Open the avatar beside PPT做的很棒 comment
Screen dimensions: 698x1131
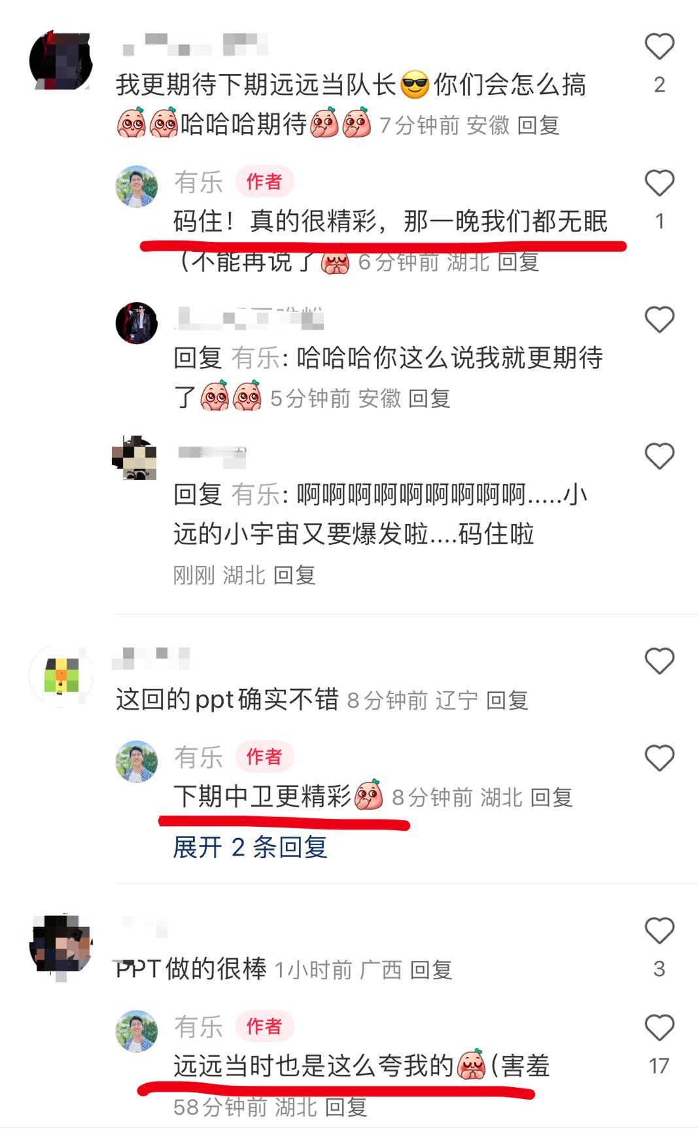point(61,946)
